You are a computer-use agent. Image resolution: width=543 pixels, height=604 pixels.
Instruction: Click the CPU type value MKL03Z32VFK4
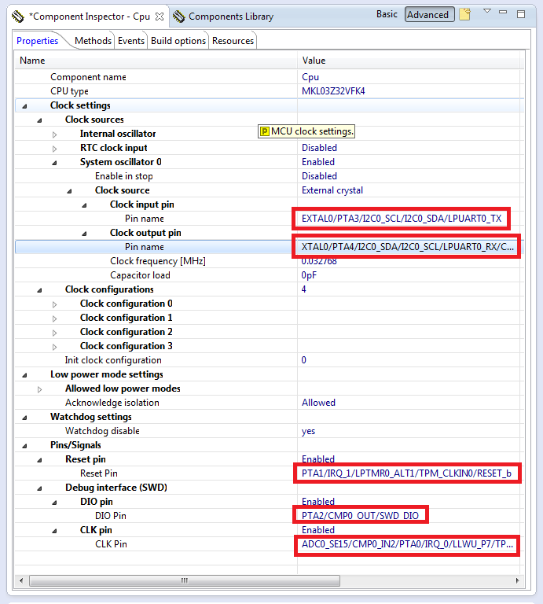[x=333, y=91]
